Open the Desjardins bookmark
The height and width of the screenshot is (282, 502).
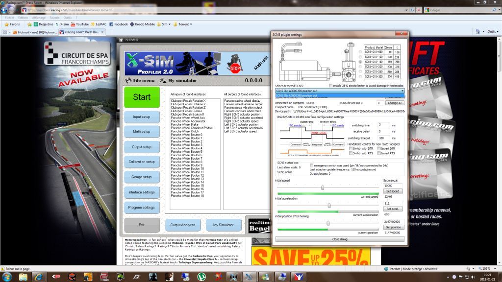click(x=44, y=24)
